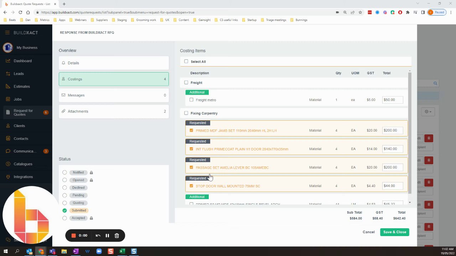Untick PRIMED MDF JAMB SET checkbox
The width and height of the screenshot is (456, 256).
(x=191, y=130)
